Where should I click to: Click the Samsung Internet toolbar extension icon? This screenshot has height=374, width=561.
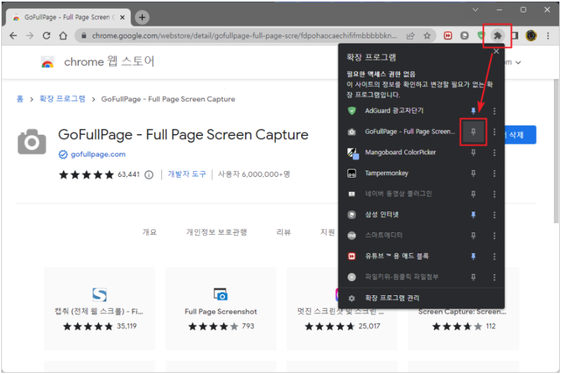point(465,35)
